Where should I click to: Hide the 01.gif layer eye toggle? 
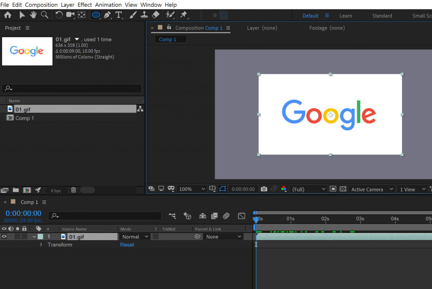(x=4, y=237)
